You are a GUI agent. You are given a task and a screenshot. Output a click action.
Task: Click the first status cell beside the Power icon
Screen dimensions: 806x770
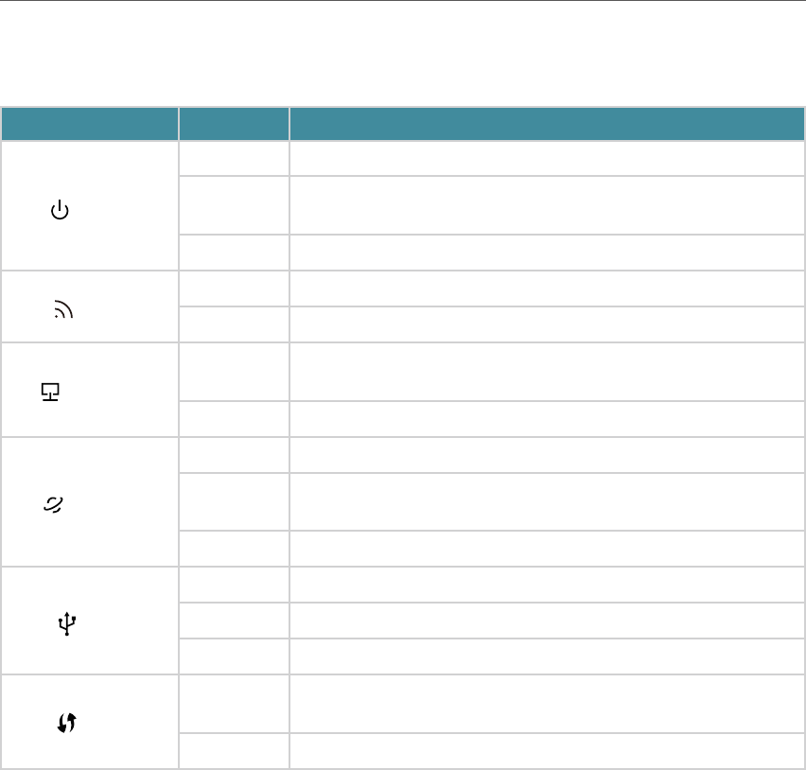point(234,158)
